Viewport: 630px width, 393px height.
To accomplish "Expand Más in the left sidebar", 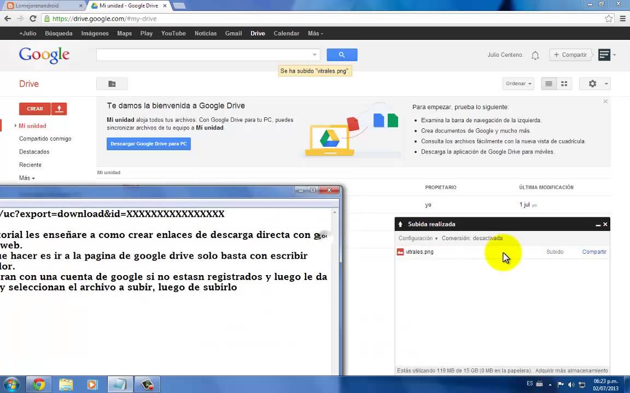I will pos(27,177).
